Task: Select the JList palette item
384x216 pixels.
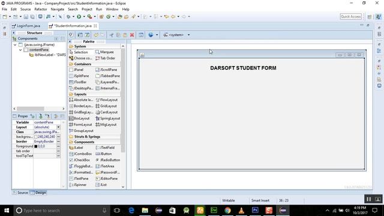Action: (101, 185)
